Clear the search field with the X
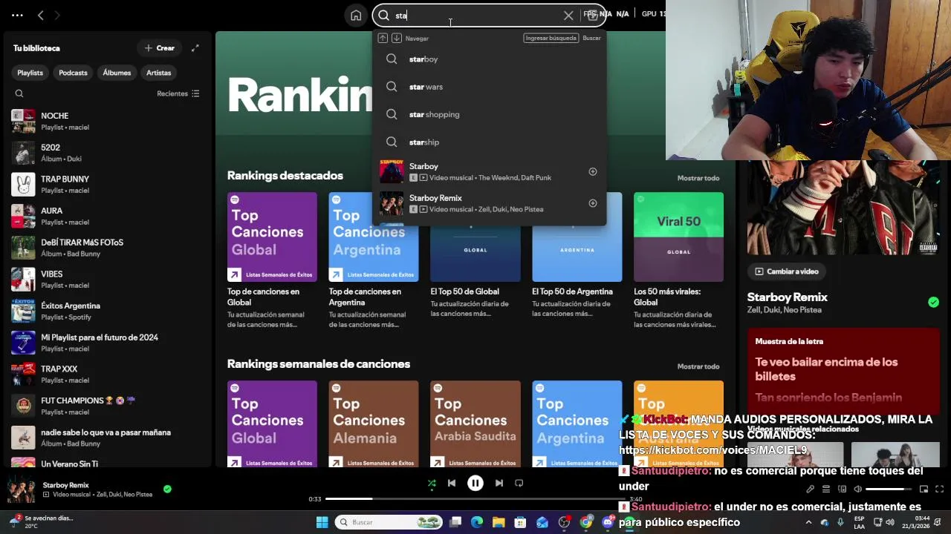The height and width of the screenshot is (534, 951). (568, 15)
